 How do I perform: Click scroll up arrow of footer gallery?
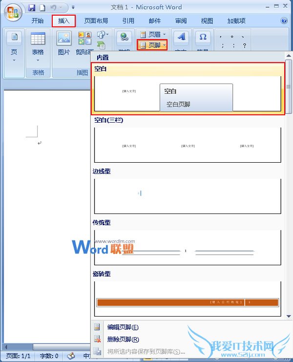click(289, 56)
